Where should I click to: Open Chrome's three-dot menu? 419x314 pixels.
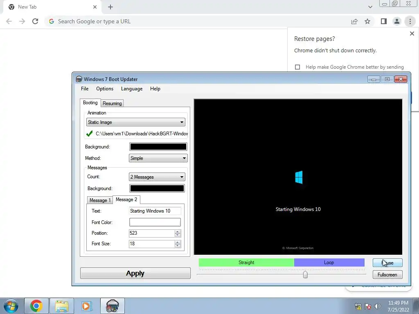(x=410, y=21)
